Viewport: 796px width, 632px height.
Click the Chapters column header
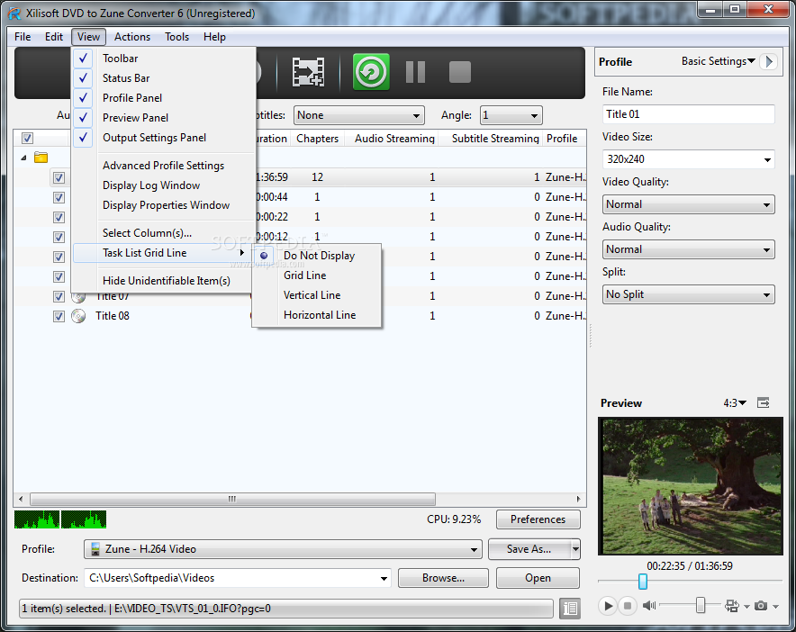(x=317, y=139)
